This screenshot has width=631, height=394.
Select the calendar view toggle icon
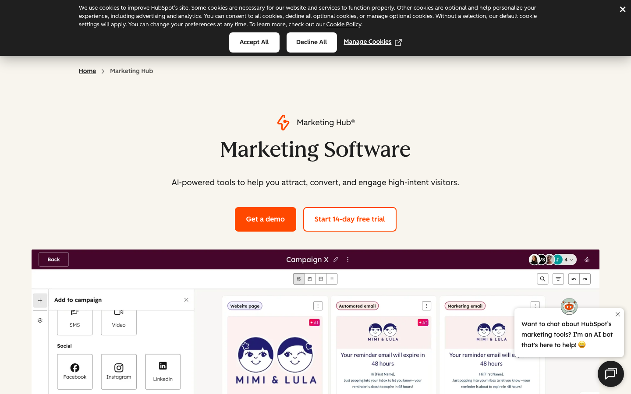pos(310,279)
